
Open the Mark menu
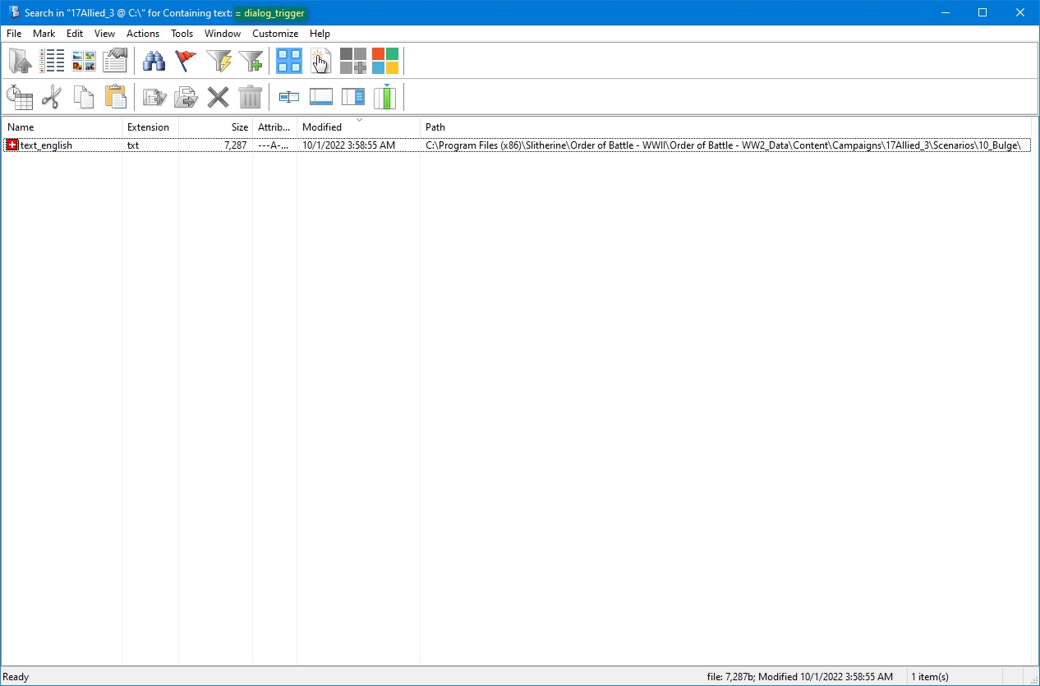(x=44, y=34)
